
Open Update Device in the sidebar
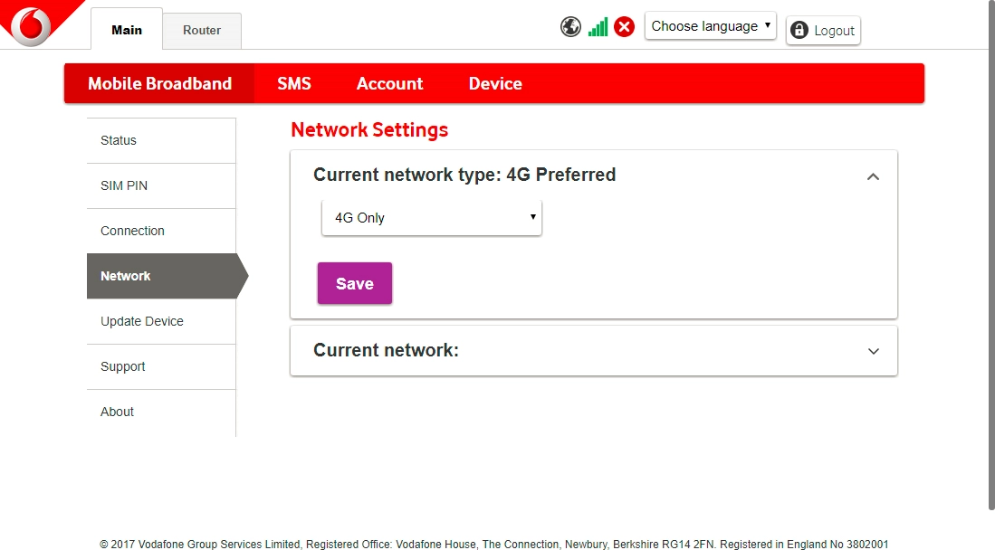142,321
